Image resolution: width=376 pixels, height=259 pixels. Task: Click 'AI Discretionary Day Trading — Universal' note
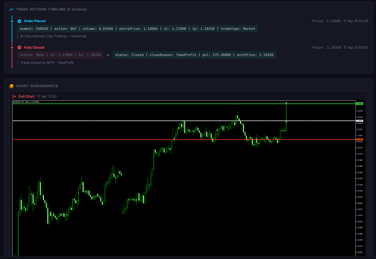pos(53,36)
